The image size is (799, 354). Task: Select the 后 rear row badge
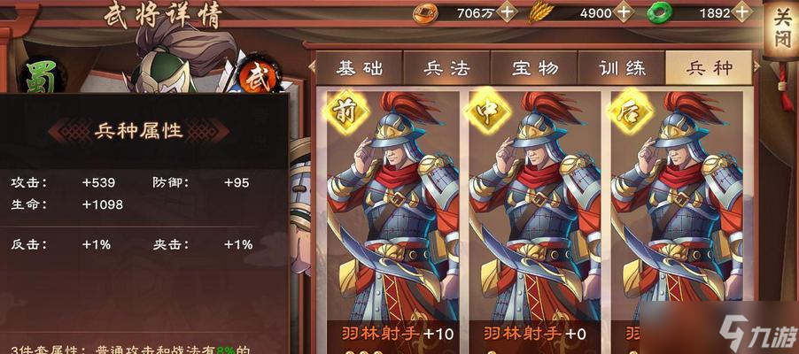click(x=632, y=112)
